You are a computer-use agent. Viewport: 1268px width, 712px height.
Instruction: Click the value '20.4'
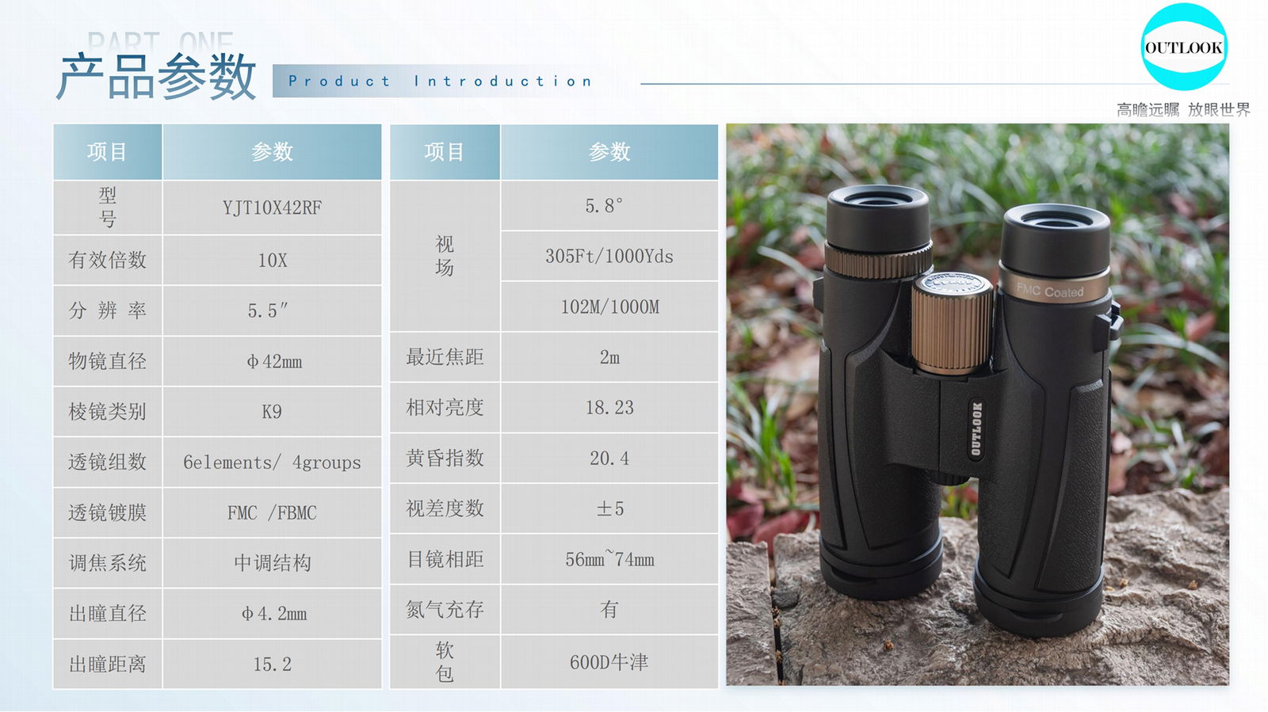[609, 458]
